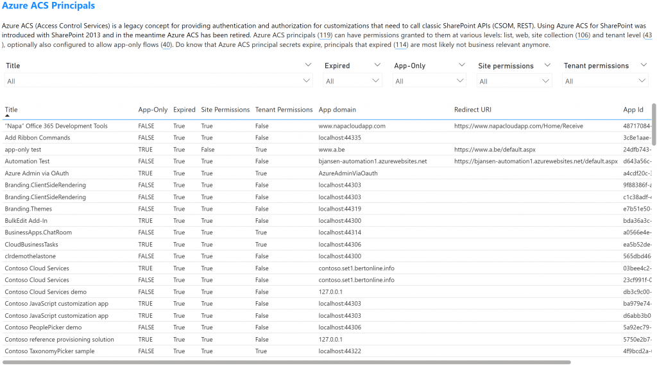Open the Title filter All dropdown
Screen dimensions: 657x366
pos(158,81)
